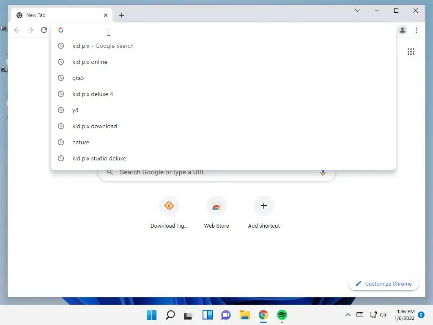The height and width of the screenshot is (325, 433).
Task: Choose the 'kid pix - Google Search' suggestion
Action: point(223,46)
